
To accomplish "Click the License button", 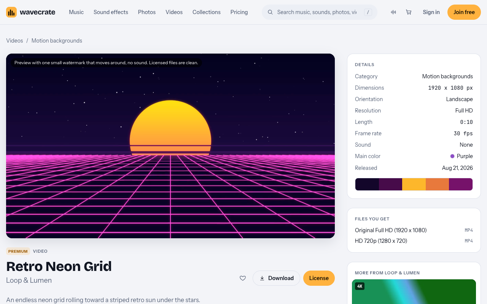I will [319, 278].
